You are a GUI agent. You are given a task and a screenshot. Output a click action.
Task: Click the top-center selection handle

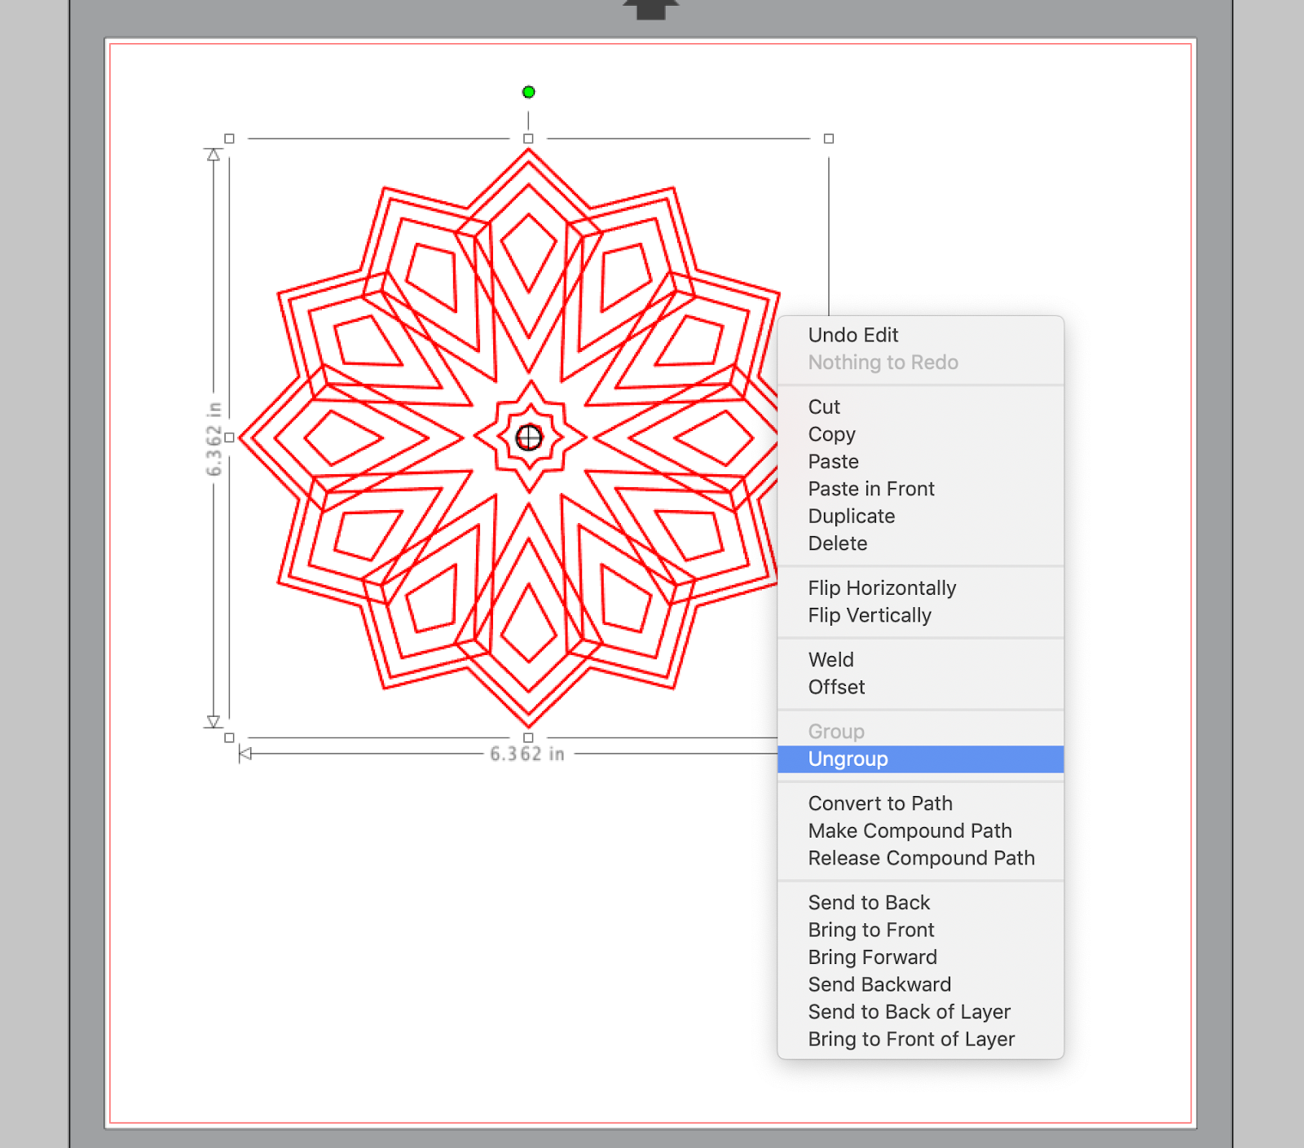(528, 139)
